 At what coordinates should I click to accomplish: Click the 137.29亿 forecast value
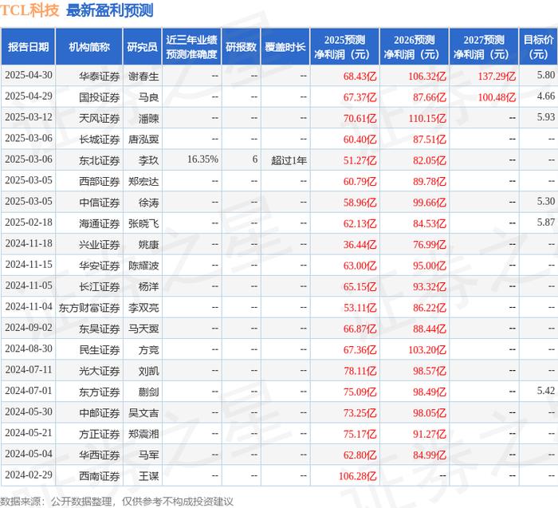pos(497,77)
